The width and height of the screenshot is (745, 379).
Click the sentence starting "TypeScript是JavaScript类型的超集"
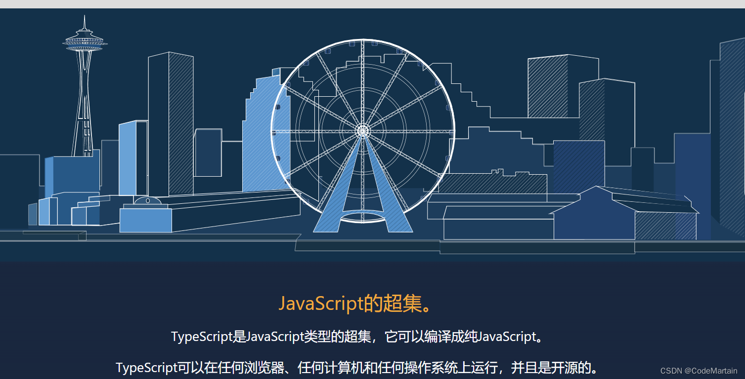pyautogui.click(x=358, y=337)
